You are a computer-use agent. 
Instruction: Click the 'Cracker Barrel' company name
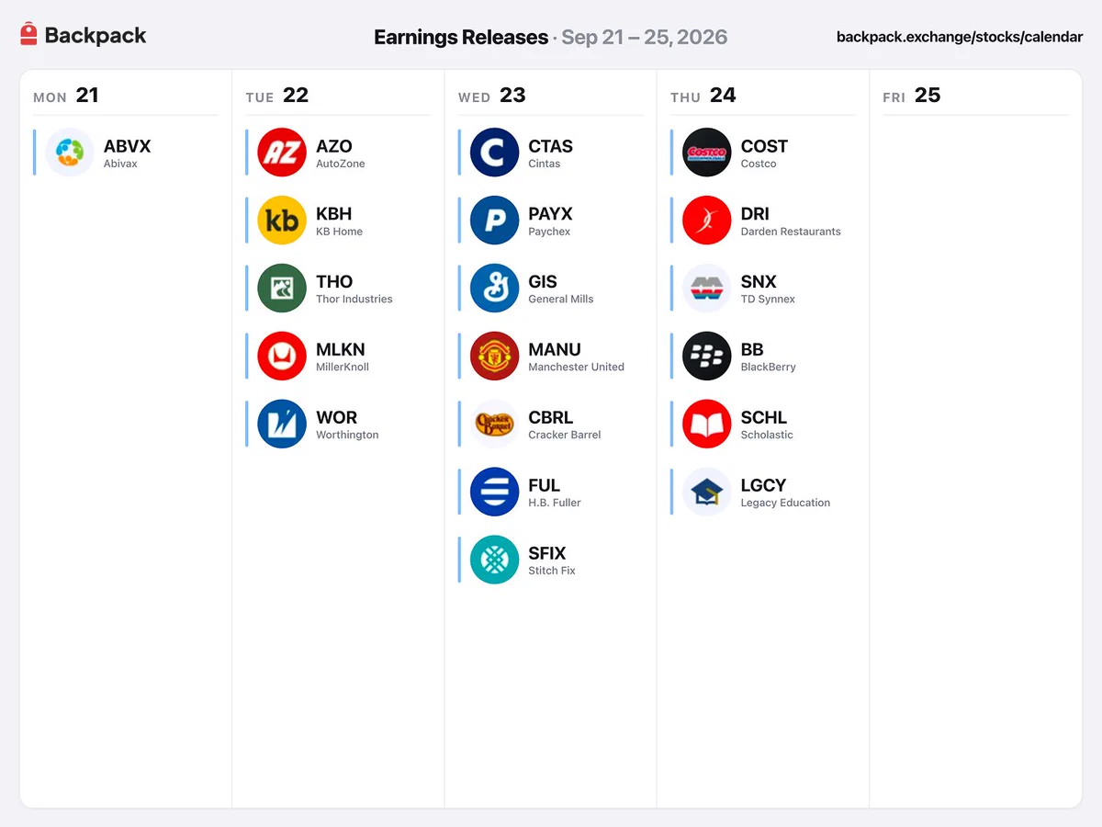(x=564, y=436)
